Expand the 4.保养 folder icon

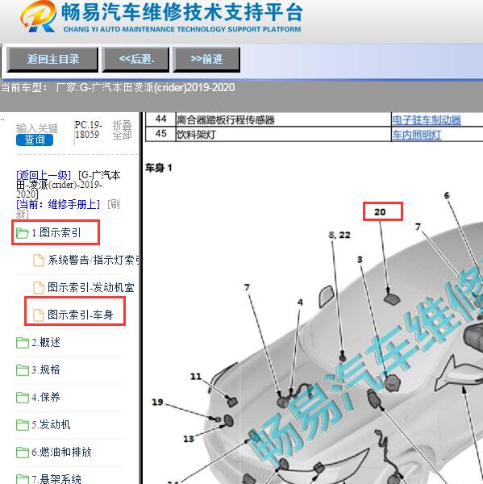pos(23,398)
